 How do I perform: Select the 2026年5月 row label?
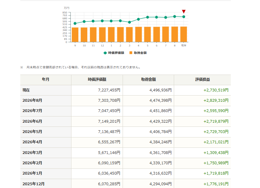click(x=32, y=132)
